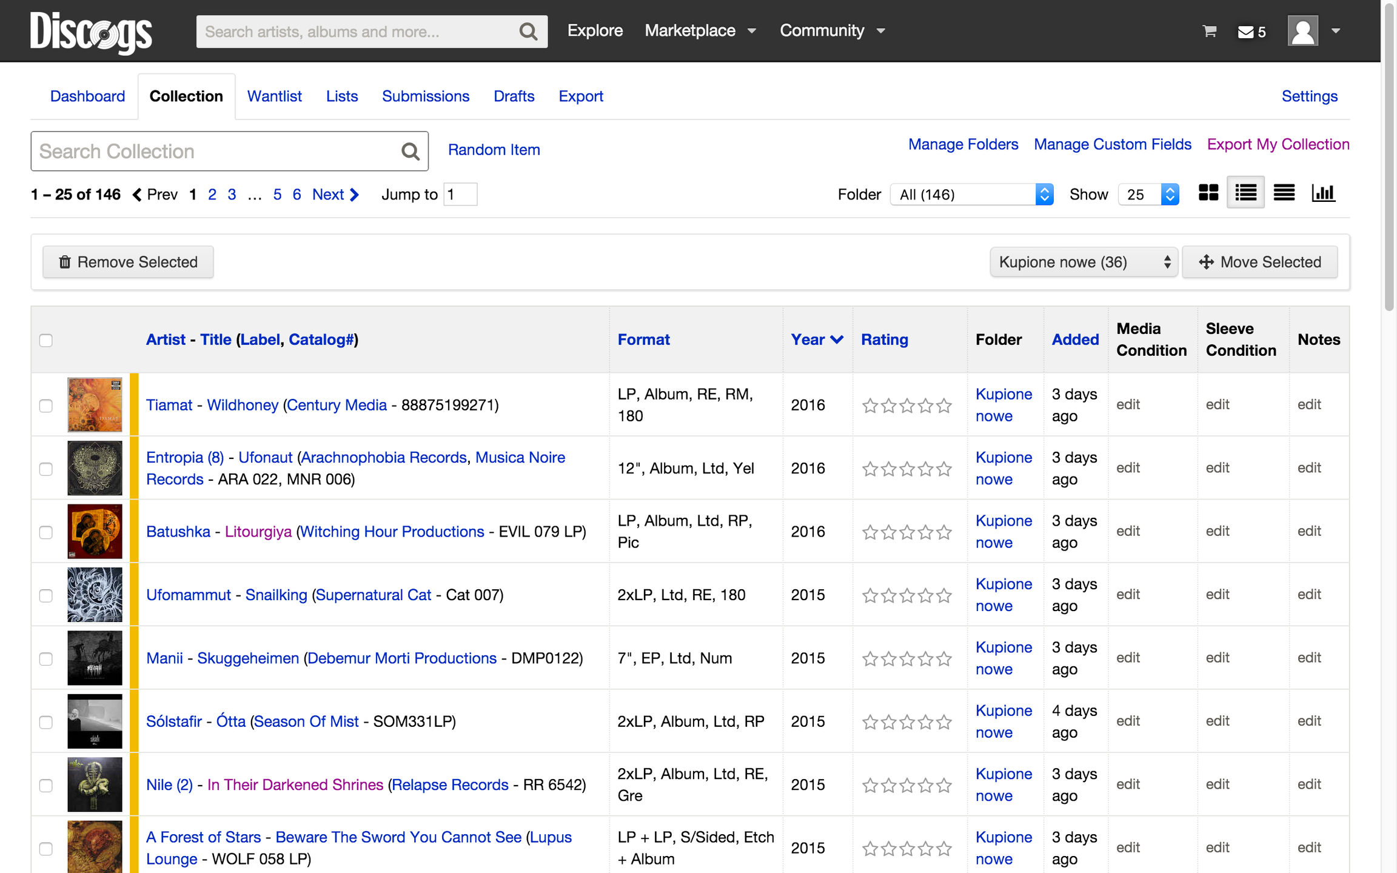Screen dimensions: 1397x873
Task: Open the collection statistics chart icon
Action: pos(1323,193)
